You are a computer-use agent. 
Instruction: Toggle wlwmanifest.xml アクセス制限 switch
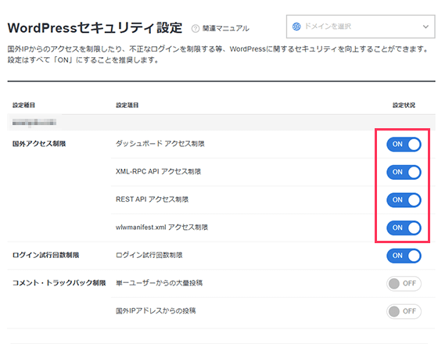point(404,228)
